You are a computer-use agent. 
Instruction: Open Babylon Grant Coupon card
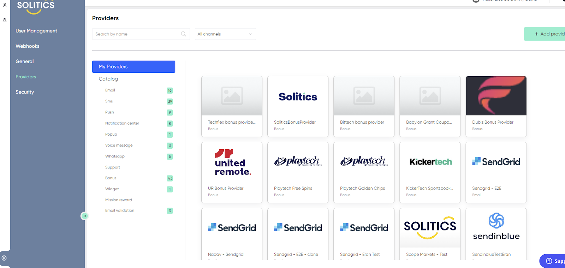430,106
